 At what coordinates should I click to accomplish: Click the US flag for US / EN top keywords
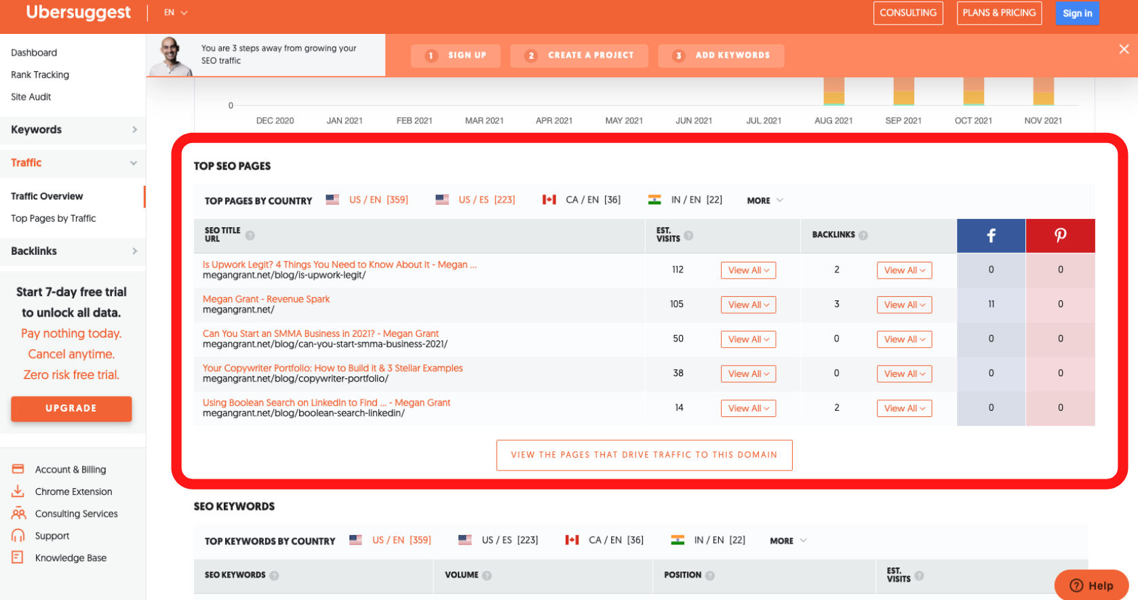(355, 540)
